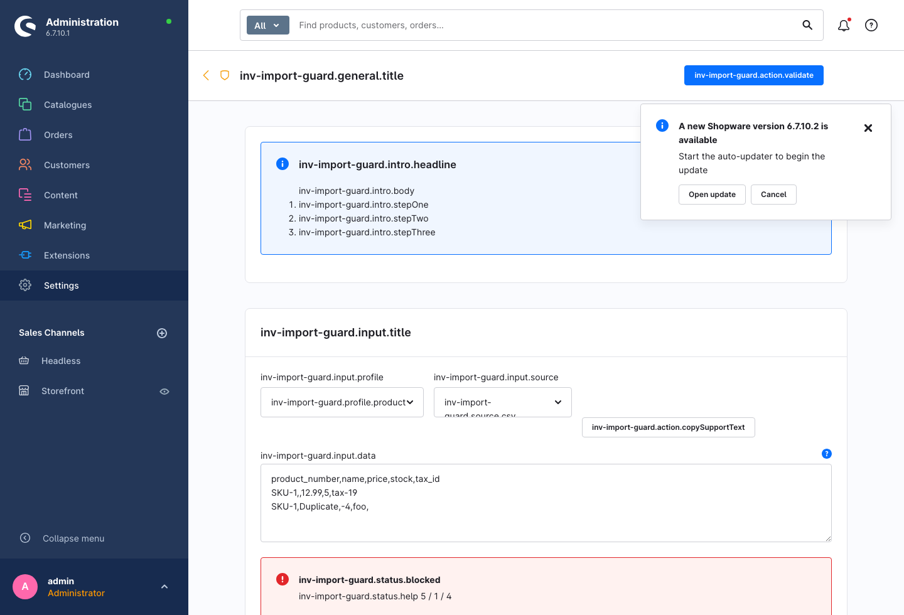This screenshot has width=904, height=615.
Task: Expand the admin user menu chevron
Action: coord(164,587)
